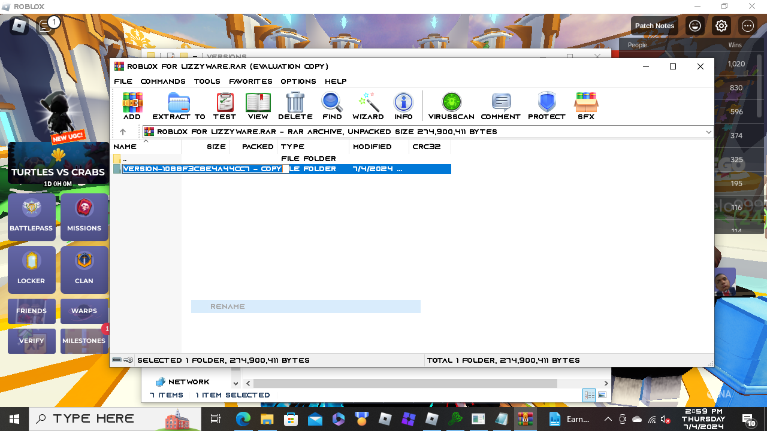Open the Friends button in game

point(31,311)
